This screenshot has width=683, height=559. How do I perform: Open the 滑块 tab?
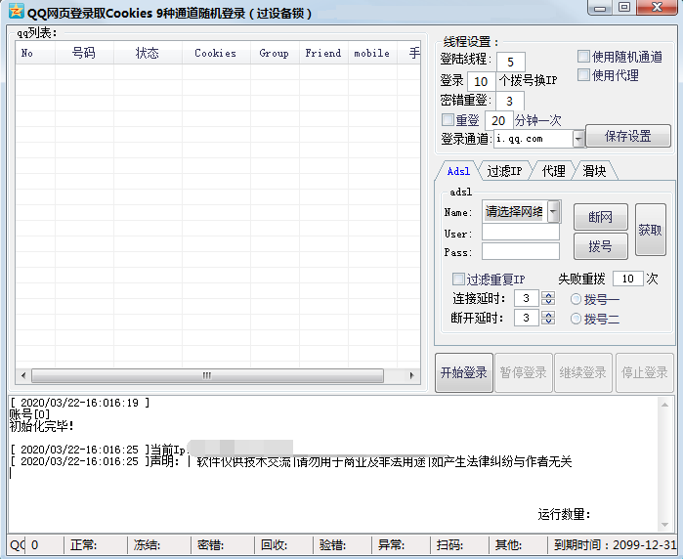tap(595, 171)
